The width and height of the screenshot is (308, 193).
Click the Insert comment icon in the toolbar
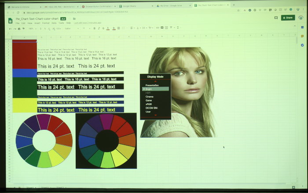point(162,28)
